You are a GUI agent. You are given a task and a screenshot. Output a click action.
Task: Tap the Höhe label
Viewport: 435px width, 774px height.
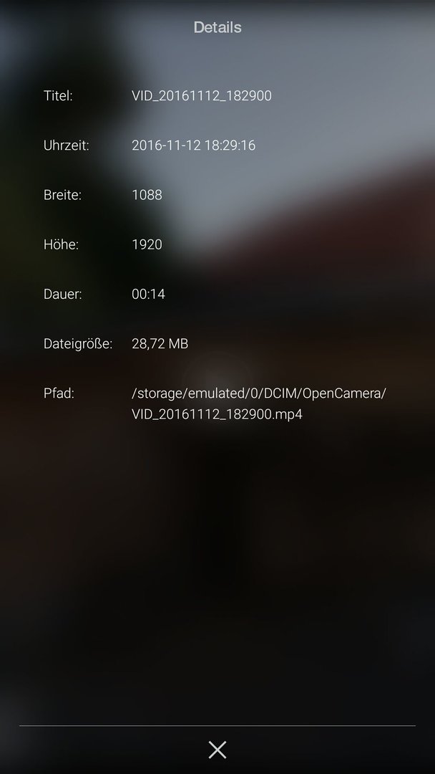coord(61,244)
